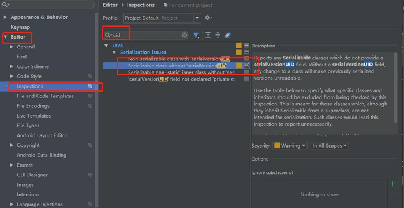
Task: Open Keymap settings page
Action: pos(20,27)
